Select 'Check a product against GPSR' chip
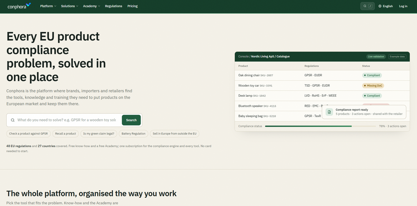Screen dimensions: 417x206 pos(28,134)
